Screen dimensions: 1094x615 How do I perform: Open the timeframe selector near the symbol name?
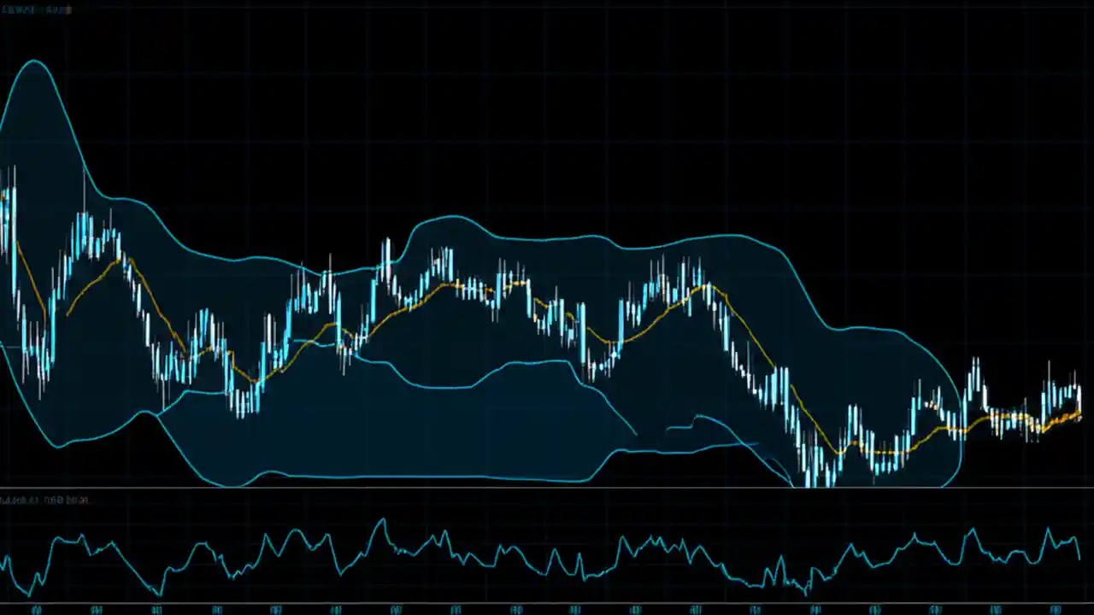tap(47, 9)
